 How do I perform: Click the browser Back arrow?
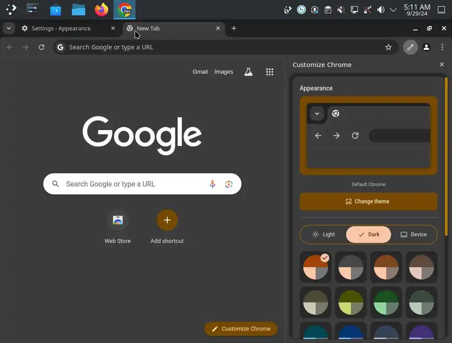10,47
